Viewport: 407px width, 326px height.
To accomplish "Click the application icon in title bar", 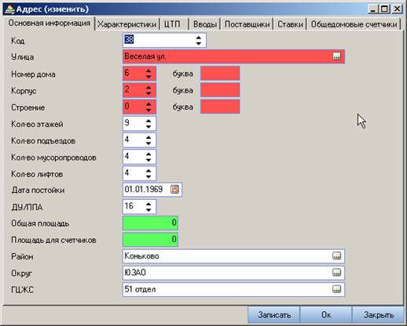I will [x=9, y=9].
